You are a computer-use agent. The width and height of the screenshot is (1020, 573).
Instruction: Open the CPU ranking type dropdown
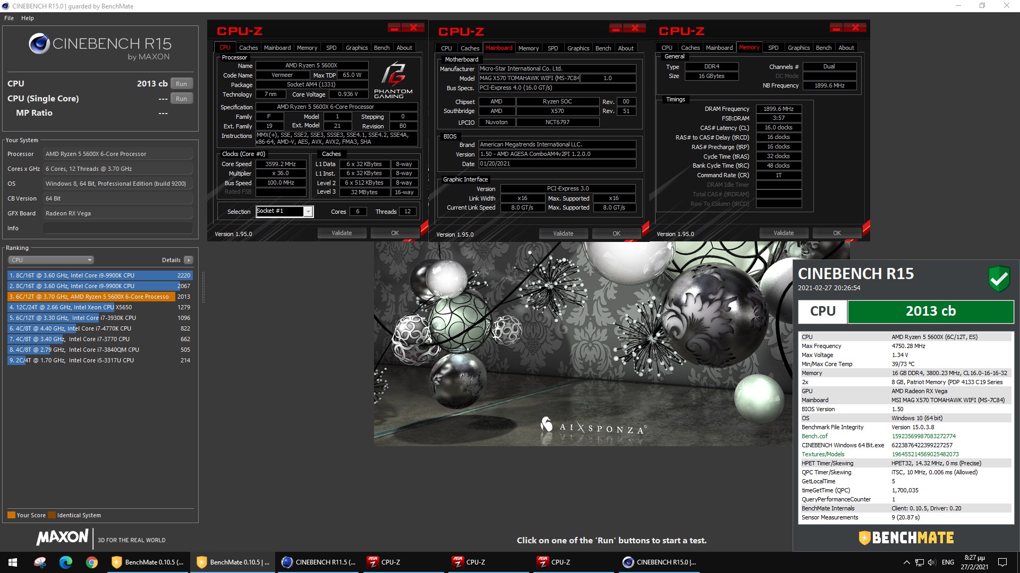[x=51, y=260]
